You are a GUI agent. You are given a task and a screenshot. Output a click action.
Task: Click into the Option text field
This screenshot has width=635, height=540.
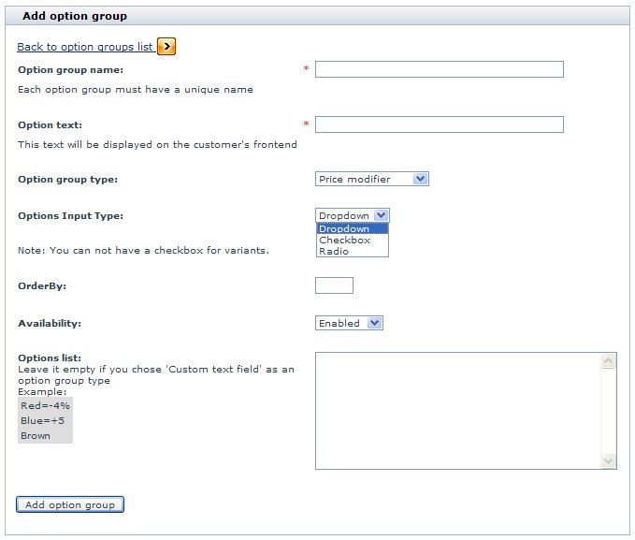click(x=439, y=124)
